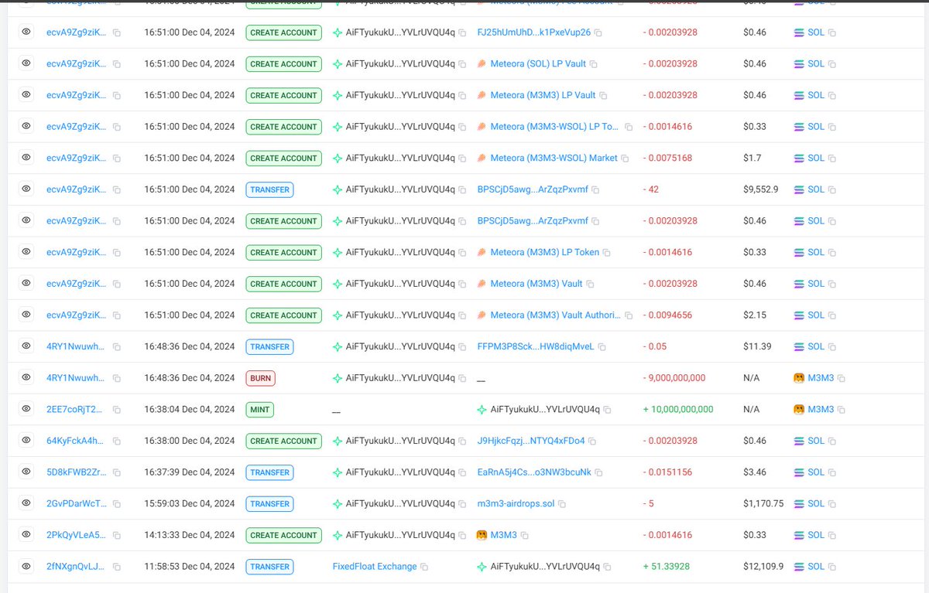Copy the Meteora (M3M3) Vault Authori... address
This screenshot has height=593, width=929.
629,315
